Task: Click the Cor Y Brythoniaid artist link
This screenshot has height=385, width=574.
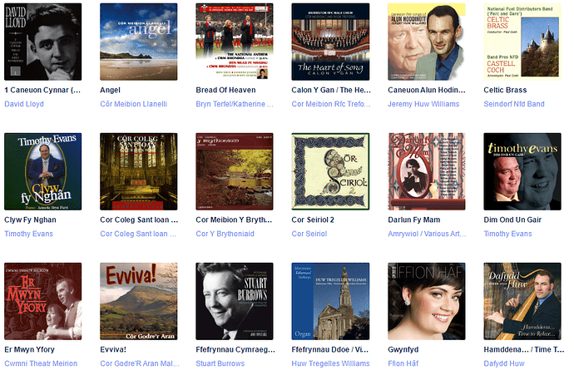Action: pyautogui.click(x=225, y=234)
